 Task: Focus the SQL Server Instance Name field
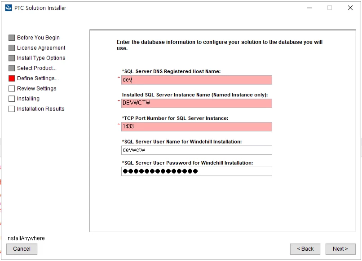[x=196, y=103]
